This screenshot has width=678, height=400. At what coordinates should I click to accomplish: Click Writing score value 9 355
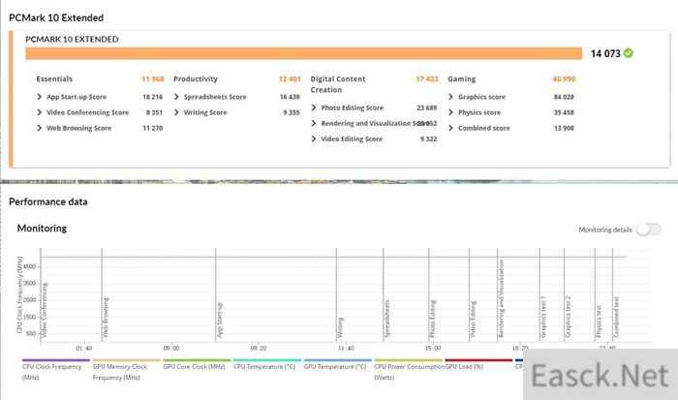click(292, 112)
